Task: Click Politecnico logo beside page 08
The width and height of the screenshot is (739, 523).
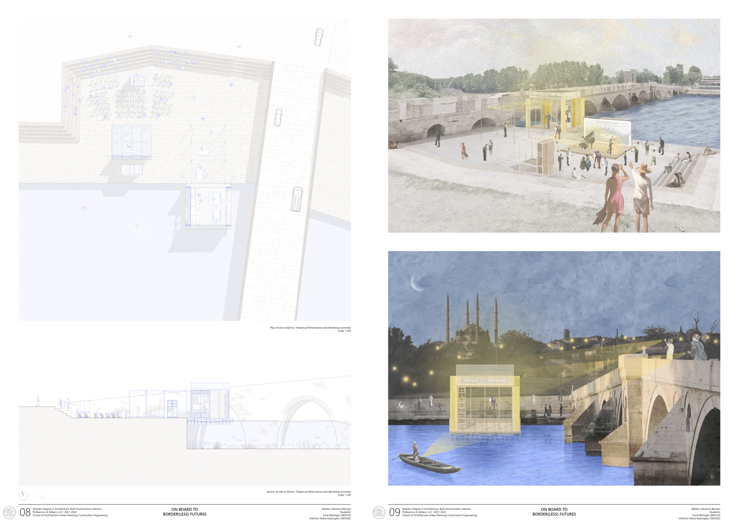Action: coord(9,512)
